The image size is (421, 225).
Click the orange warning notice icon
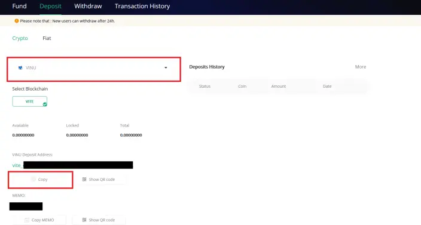(17, 21)
